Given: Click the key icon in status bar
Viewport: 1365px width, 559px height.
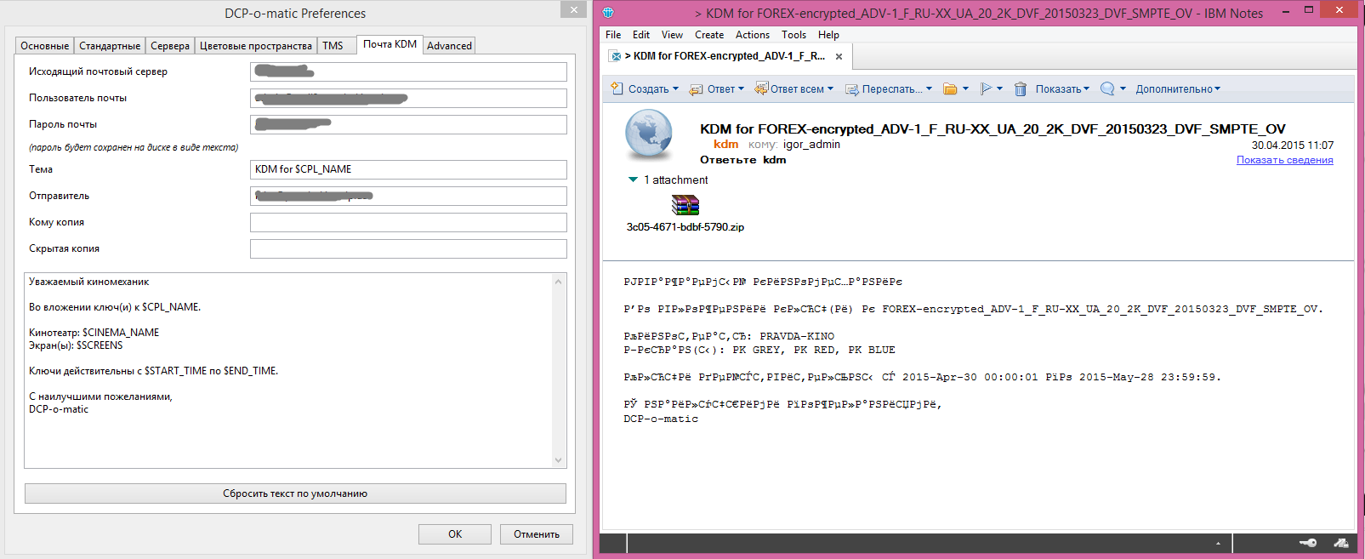Looking at the screenshot, I should 1307,543.
